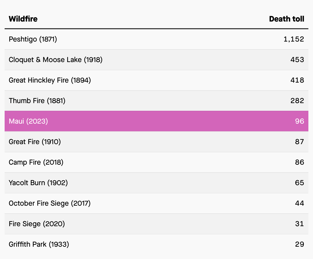Screen dimensions: 313x259
Task: Click the Wildfire column header
Action: [23, 19]
